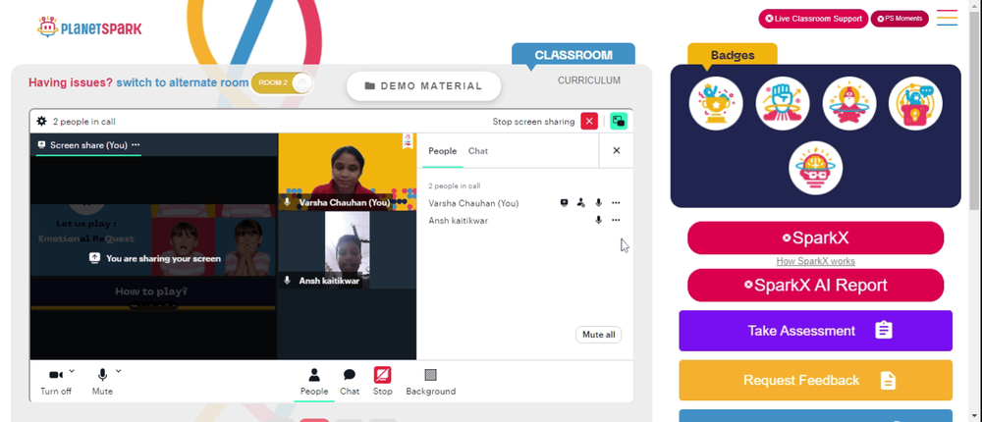982x422 pixels.
Task: Click the green picture-in-picture icon
Action: click(x=619, y=122)
